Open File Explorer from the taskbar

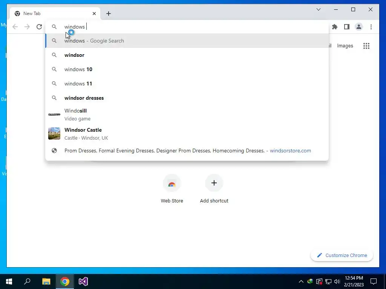[x=46, y=281]
